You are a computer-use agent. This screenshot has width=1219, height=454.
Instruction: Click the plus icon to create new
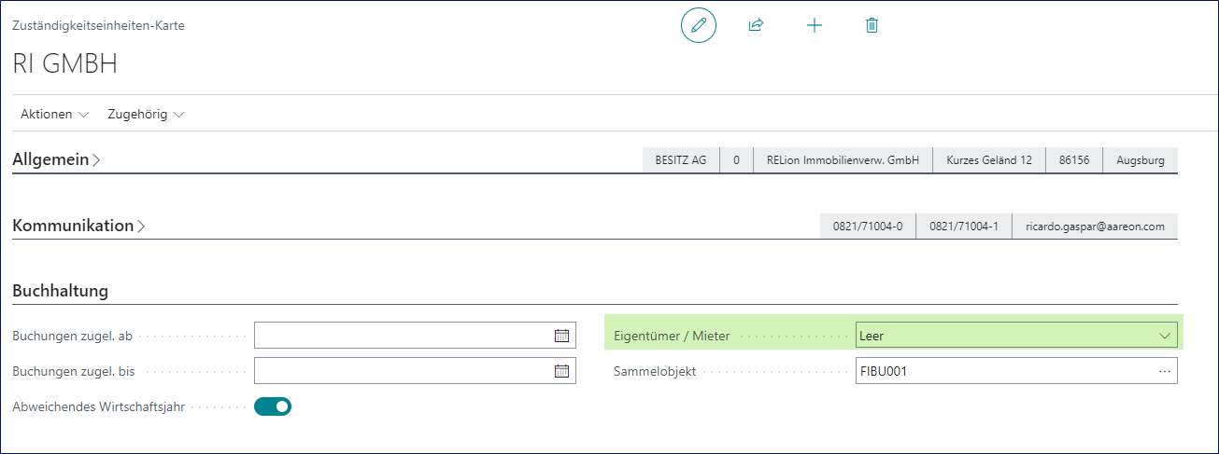click(814, 25)
